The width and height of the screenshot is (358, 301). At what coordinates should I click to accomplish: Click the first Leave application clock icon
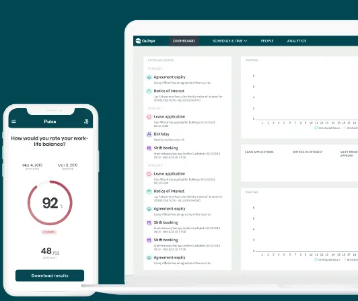click(149, 117)
